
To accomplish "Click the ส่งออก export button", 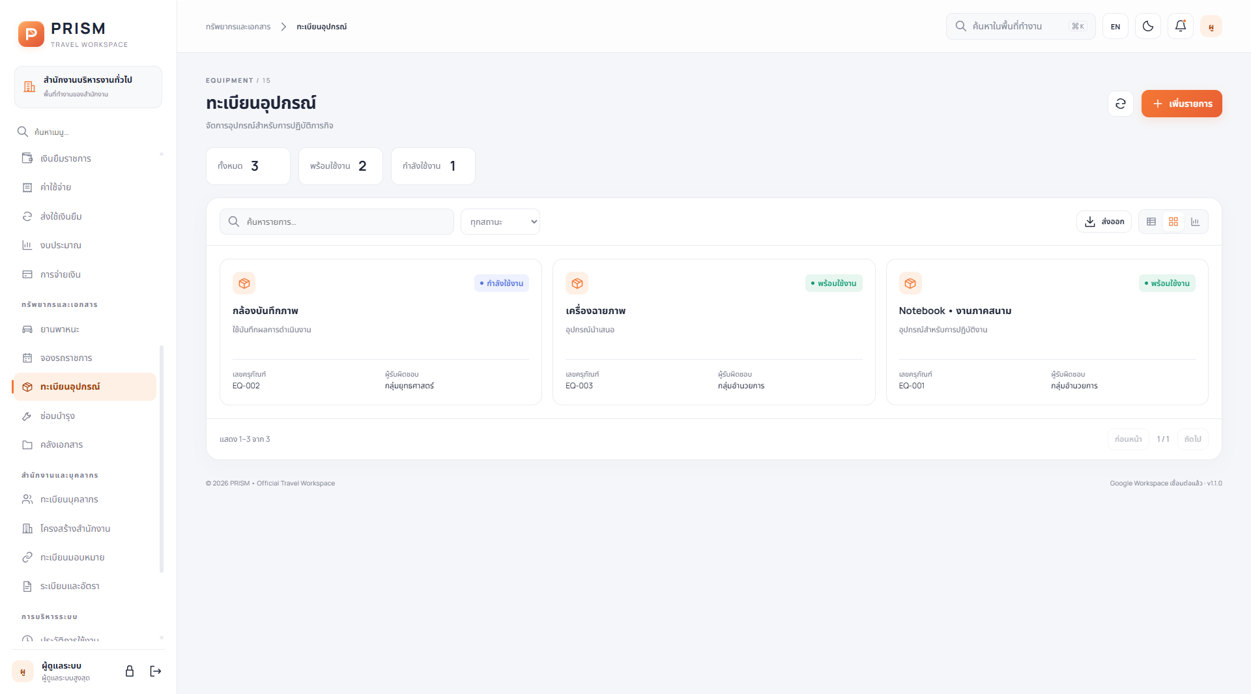I will click(x=1104, y=222).
